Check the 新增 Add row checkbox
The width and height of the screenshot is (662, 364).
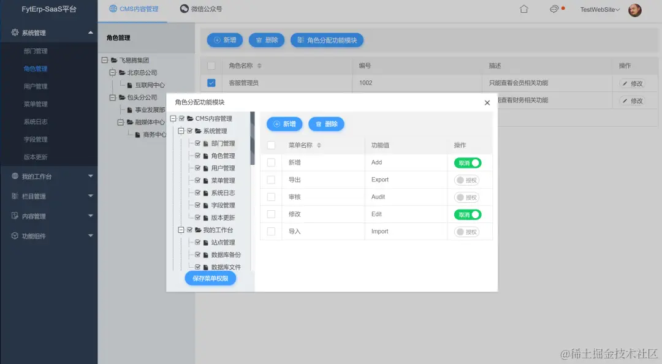[270, 162]
